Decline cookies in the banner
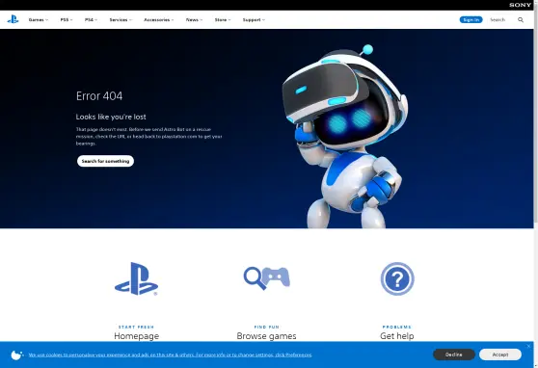Image resolution: width=538 pixels, height=368 pixels. (x=453, y=355)
